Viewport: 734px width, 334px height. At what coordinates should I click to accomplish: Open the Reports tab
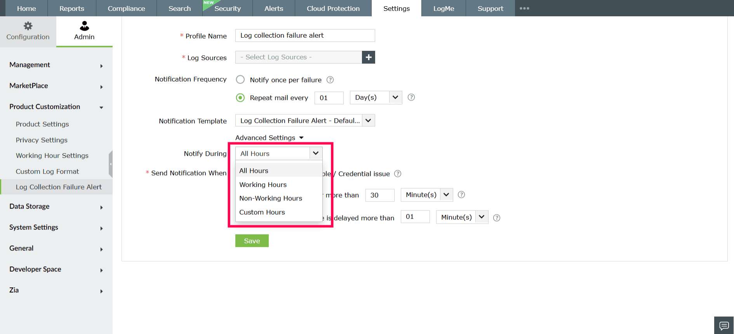pos(72,8)
